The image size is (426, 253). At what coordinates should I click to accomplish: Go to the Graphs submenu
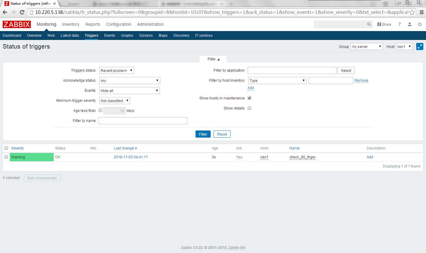[x=127, y=36]
